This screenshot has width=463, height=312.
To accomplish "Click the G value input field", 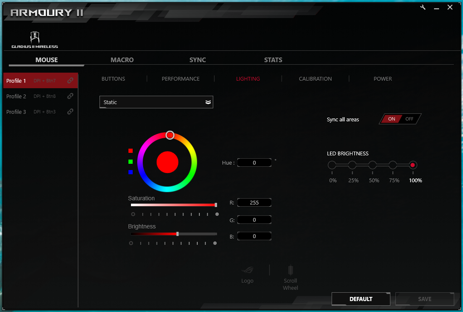I will point(254,220).
